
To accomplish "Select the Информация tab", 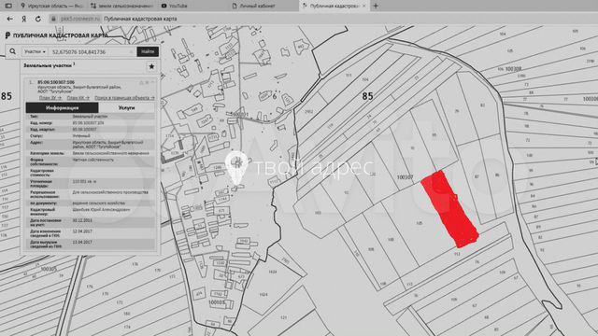I will (63, 108).
